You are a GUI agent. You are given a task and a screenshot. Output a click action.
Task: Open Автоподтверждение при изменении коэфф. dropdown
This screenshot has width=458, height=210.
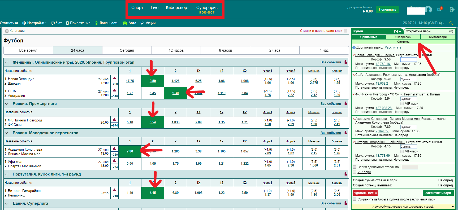coord(403,207)
